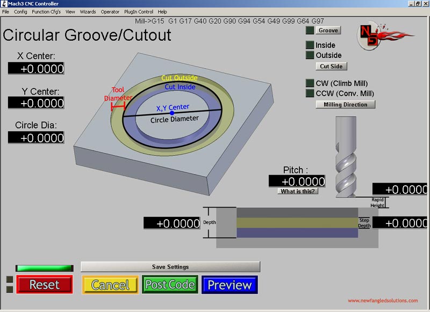Screen dimensions: 430x312
Task: Click the circular groove diagram image
Action: coord(174,124)
